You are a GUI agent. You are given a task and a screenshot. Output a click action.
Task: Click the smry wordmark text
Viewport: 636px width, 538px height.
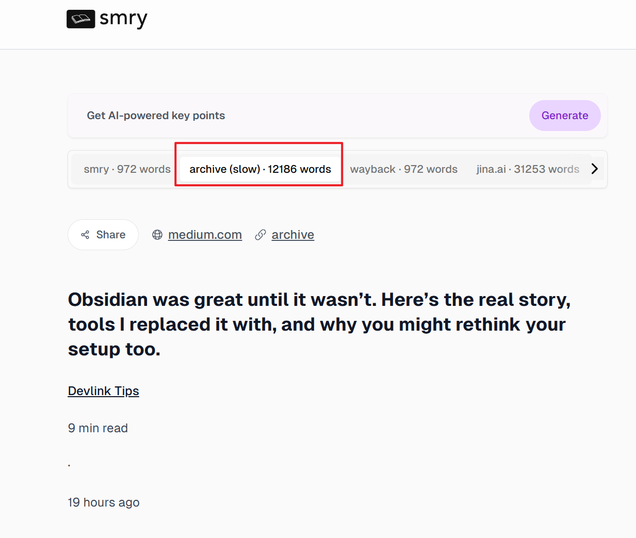123,19
